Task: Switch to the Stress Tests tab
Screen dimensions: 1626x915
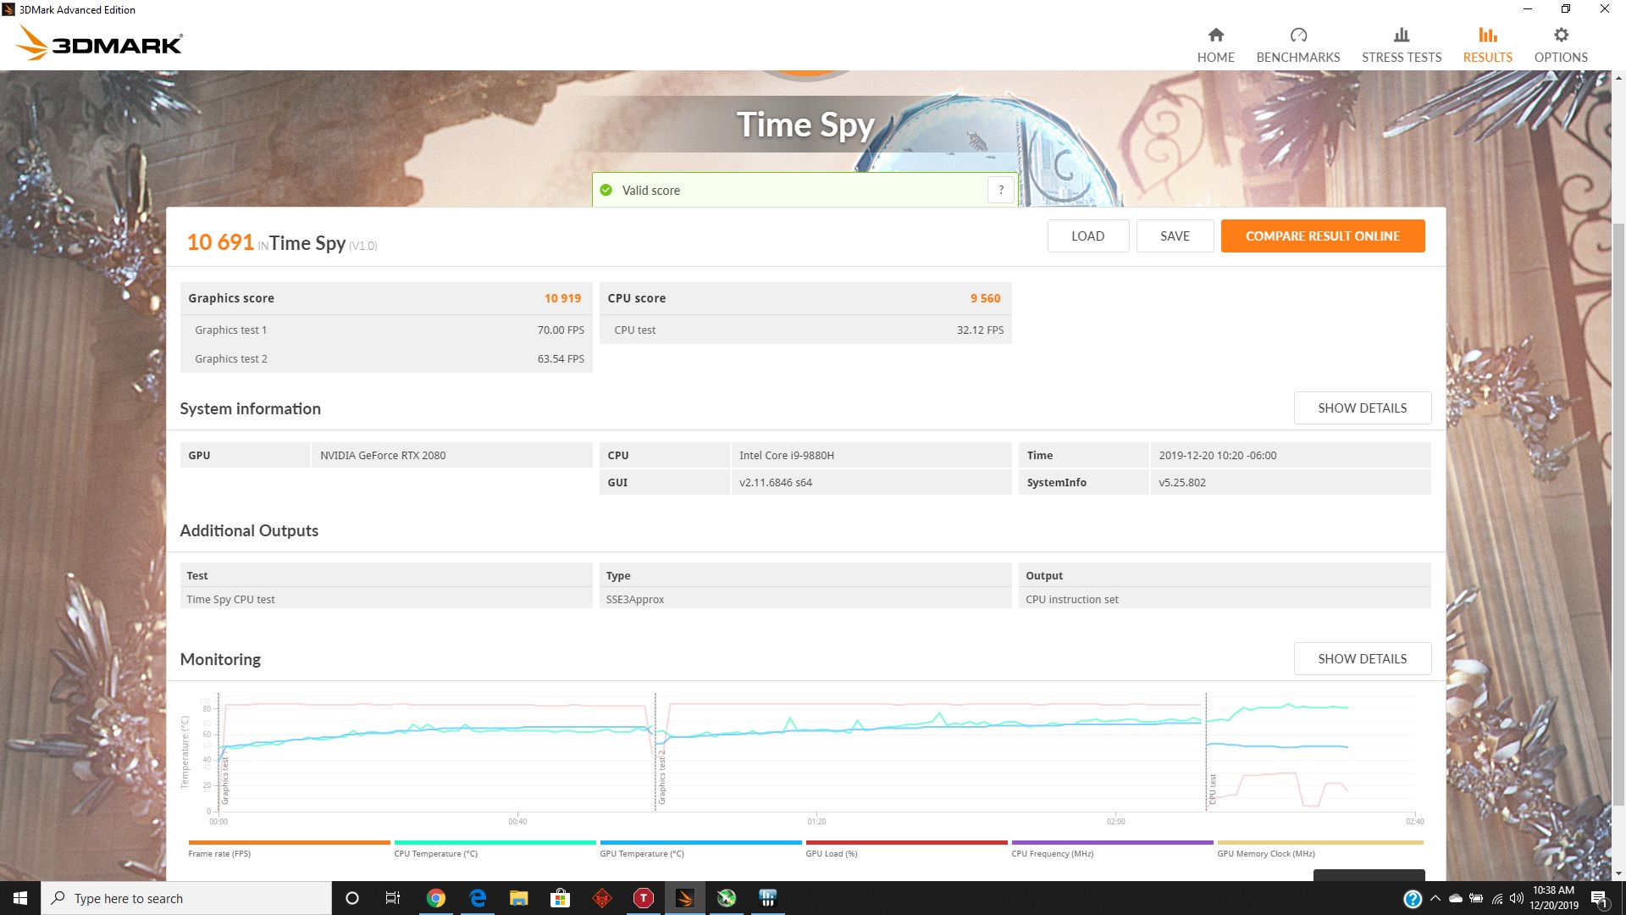Action: point(1402,45)
